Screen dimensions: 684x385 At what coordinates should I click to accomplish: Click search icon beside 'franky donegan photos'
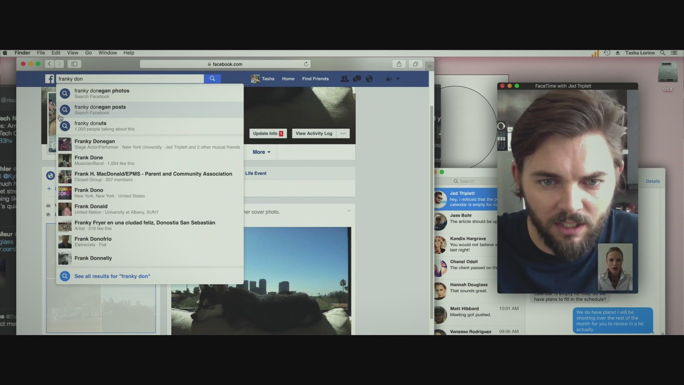[65, 93]
